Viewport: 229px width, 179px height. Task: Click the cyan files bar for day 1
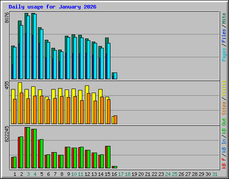[x=15, y=63]
